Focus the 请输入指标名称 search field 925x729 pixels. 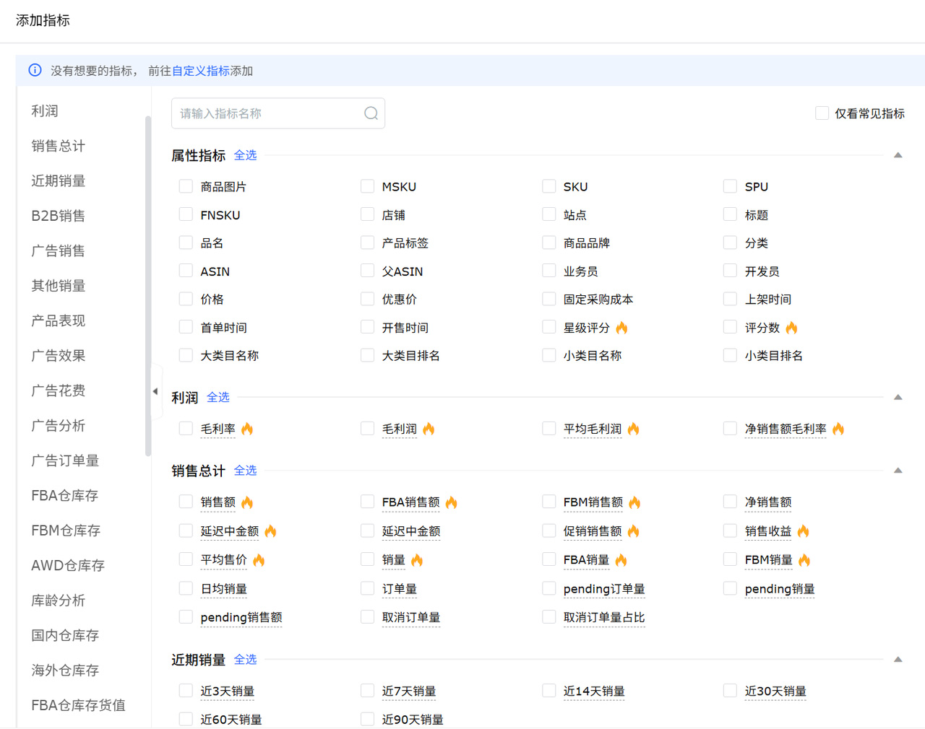tap(278, 113)
